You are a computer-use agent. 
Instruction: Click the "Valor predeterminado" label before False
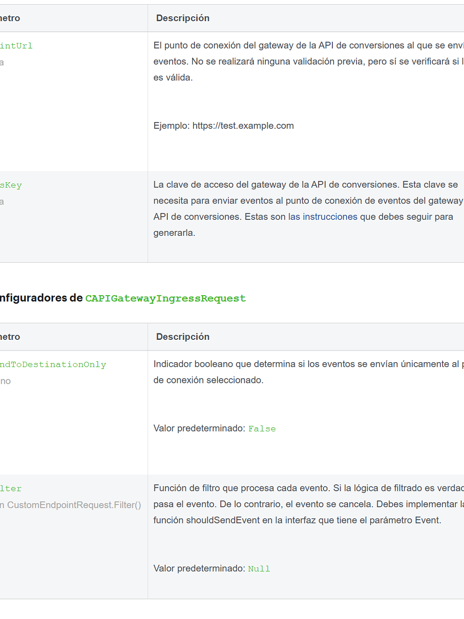pos(199,428)
